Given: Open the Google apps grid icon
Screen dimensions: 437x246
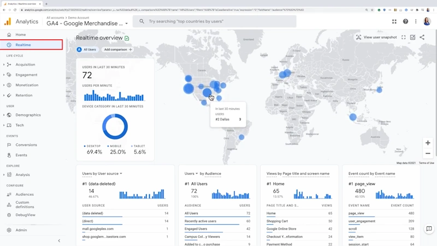Looking at the screenshot, I should (x=394, y=21).
